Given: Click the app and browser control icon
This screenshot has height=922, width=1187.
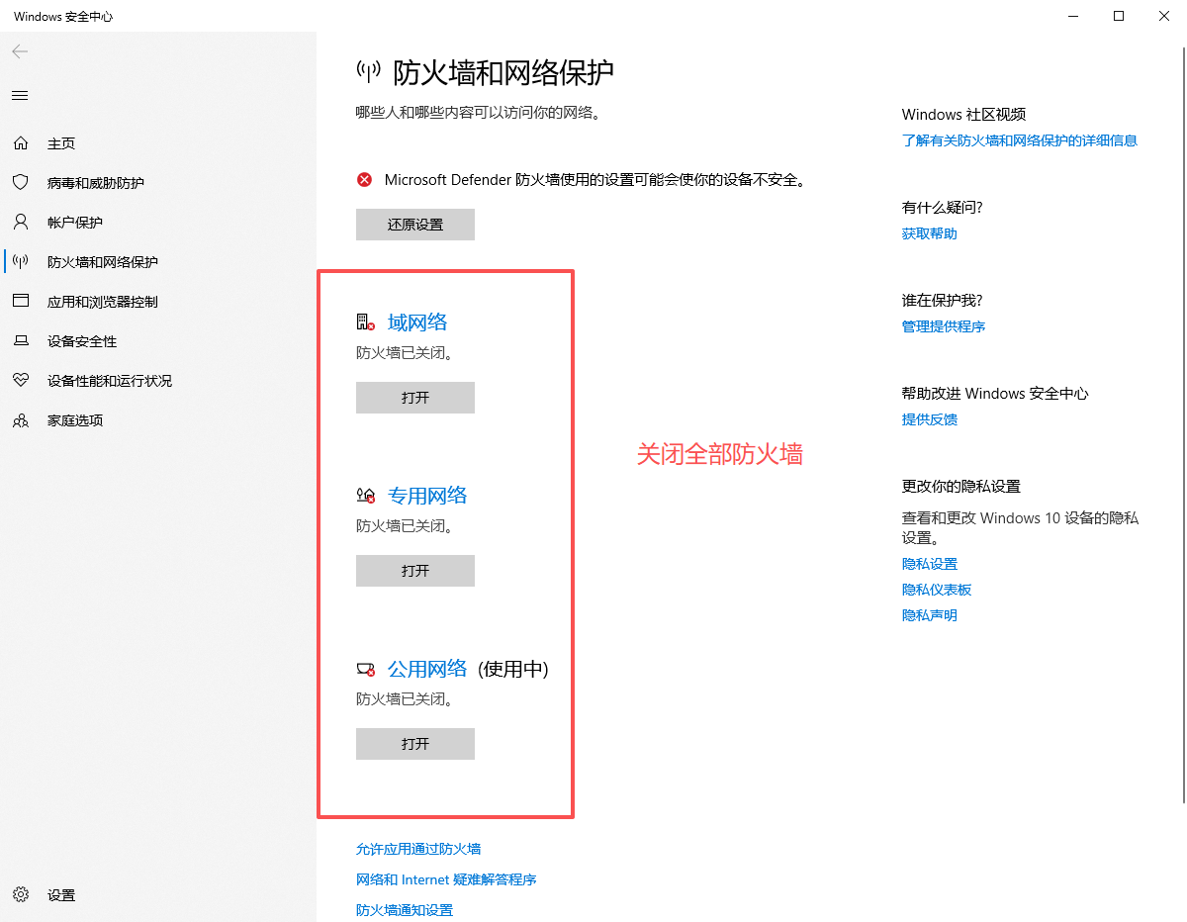Looking at the screenshot, I should point(20,302).
